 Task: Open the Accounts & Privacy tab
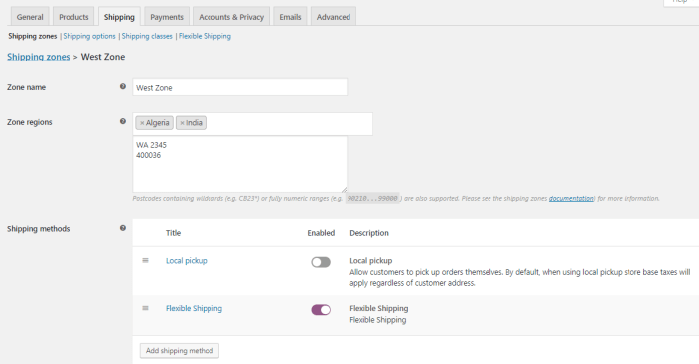231,17
